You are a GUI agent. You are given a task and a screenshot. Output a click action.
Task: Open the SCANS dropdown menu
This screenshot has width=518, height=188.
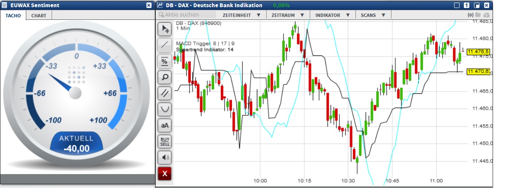(x=372, y=15)
